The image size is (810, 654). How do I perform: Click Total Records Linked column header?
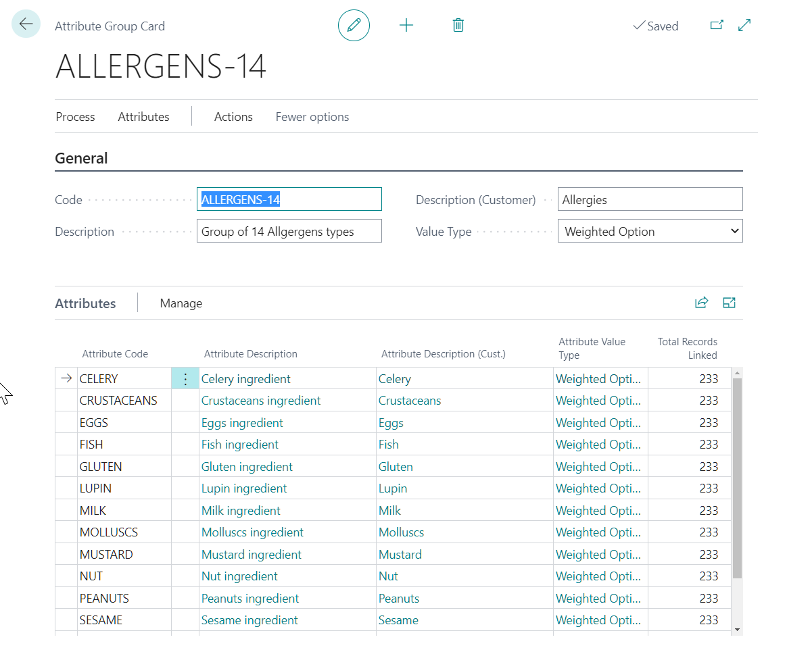point(687,349)
